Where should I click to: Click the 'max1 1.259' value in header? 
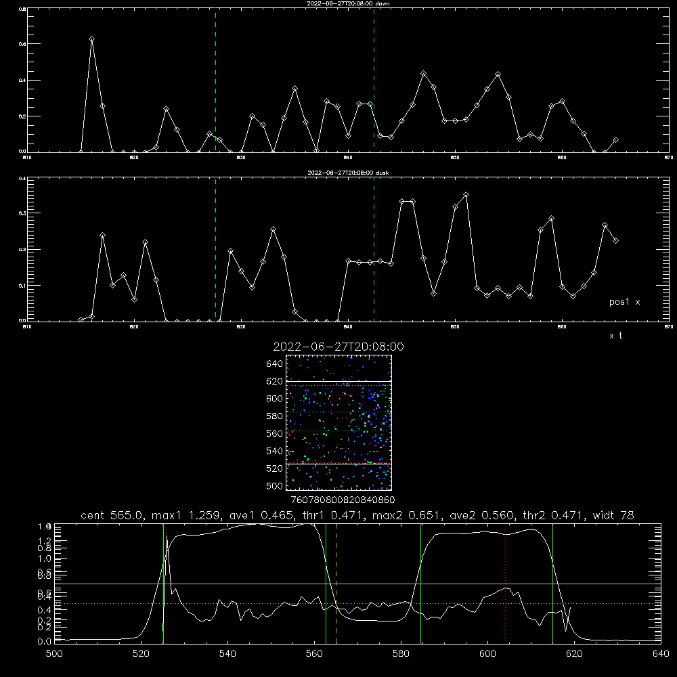(x=187, y=515)
